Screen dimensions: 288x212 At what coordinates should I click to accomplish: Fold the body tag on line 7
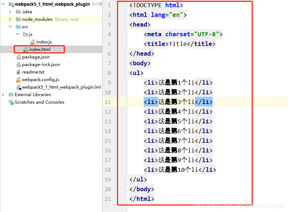coord(127,63)
